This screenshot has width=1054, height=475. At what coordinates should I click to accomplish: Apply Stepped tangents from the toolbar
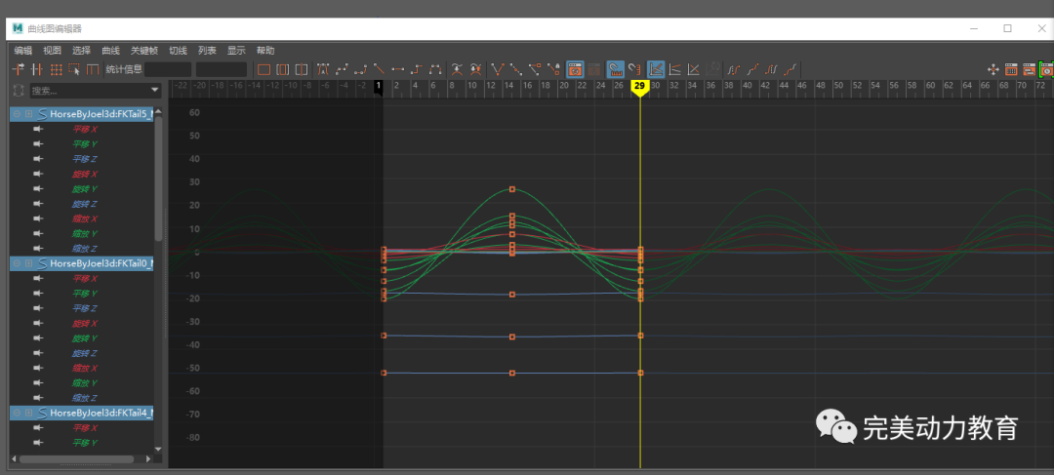click(417, 69)
